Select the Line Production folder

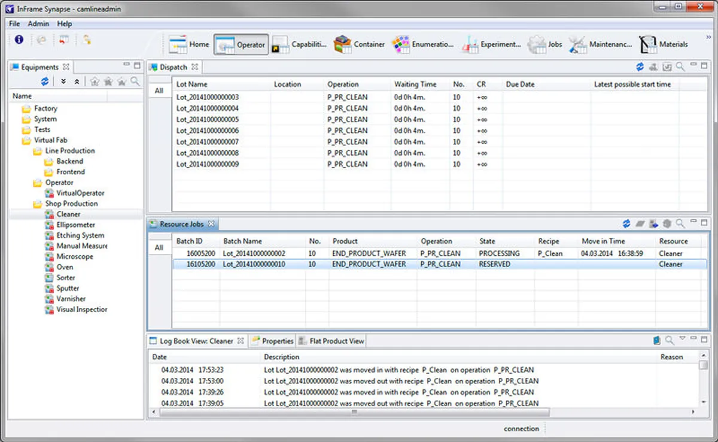point(69,151)
